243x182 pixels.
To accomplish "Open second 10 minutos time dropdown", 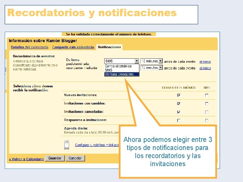I will coord(152,68).
